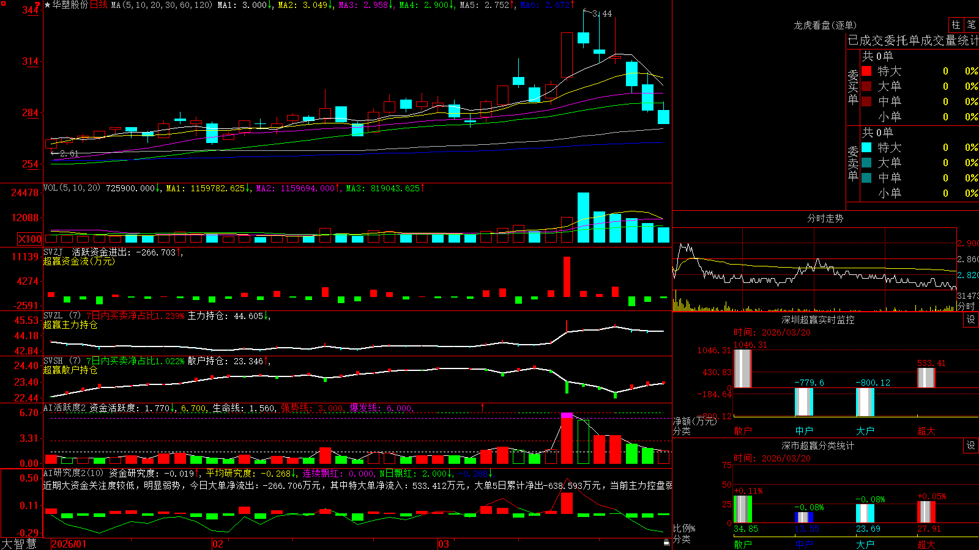The width and height of the screenshot is (979, 550).
Task: Click the cyan 特大 sell-order swatch
Action: [866, 147]
